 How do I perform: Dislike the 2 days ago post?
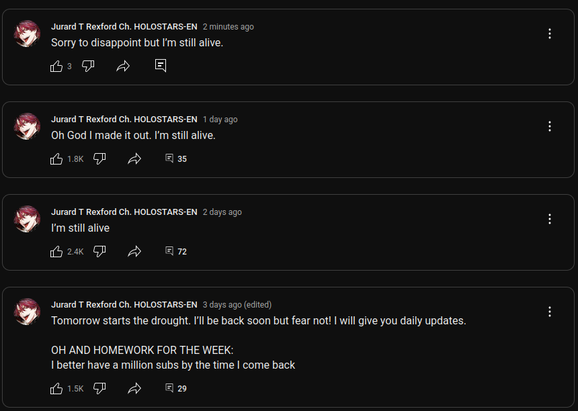(x=99, y=252)
